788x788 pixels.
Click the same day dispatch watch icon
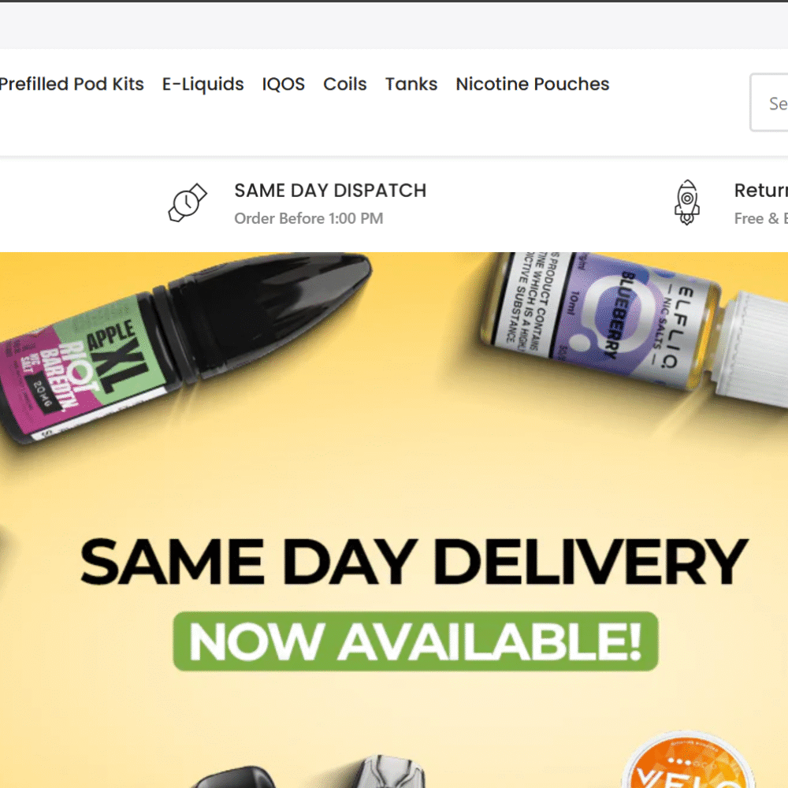click(x=188, y=203)
